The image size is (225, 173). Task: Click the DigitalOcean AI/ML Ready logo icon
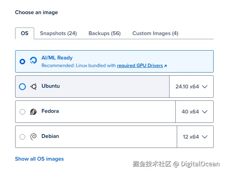(x=33, y=61)
